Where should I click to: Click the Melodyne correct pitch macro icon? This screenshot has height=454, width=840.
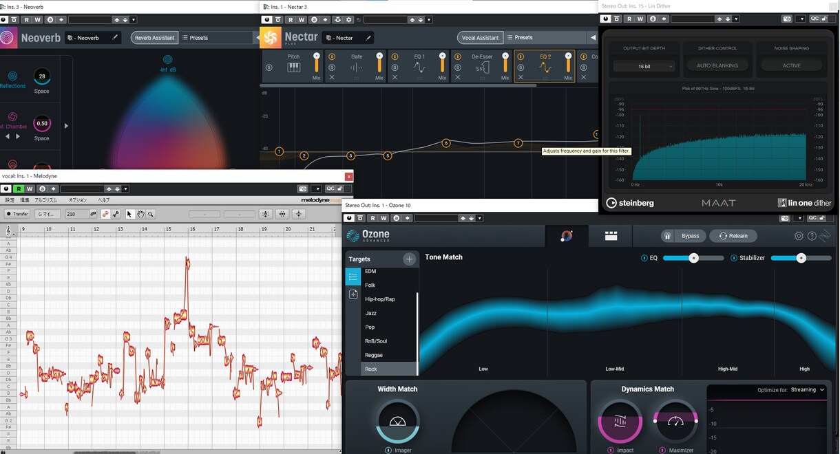pyautogui.click(x=266, y=214)
